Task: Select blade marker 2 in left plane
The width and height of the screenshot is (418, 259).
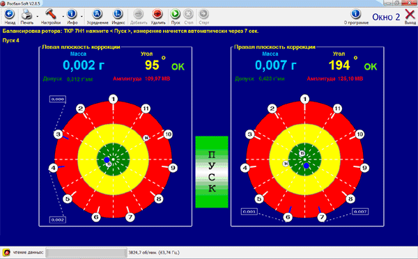Action: point(81,109)
